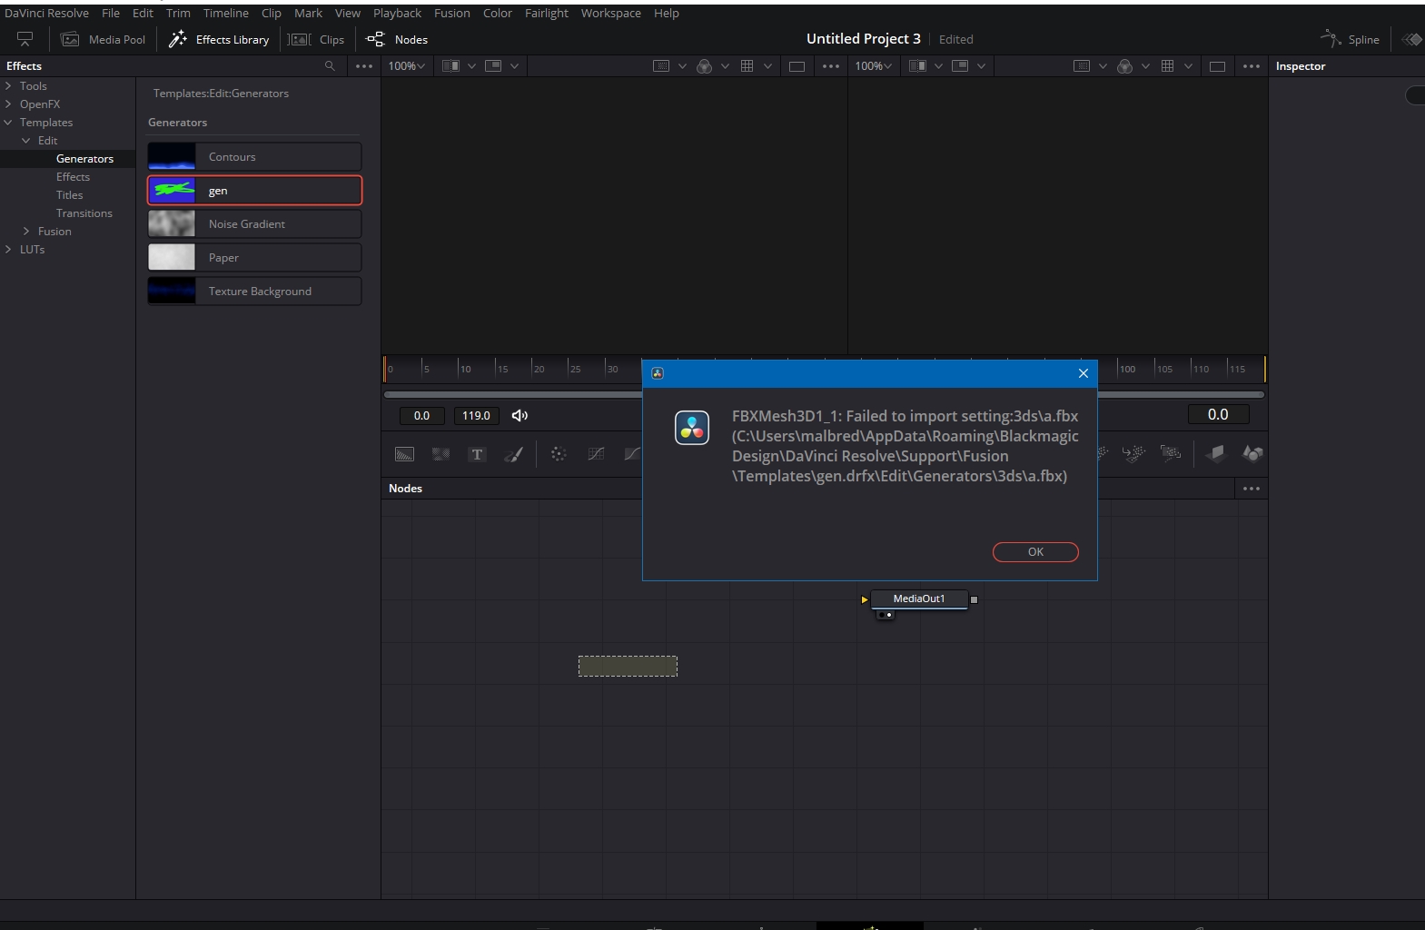This screenshot has width=1425, height=930.
Task: Toggle audio mute speaker icon
Action: [520, 415]
